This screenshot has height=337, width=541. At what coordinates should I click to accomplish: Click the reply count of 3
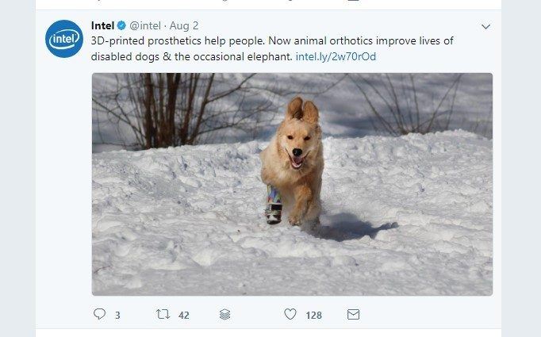pyautogui.click(x=117, y=316)
